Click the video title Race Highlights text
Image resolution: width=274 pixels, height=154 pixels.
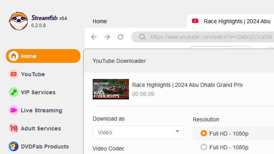click(188, 85)
